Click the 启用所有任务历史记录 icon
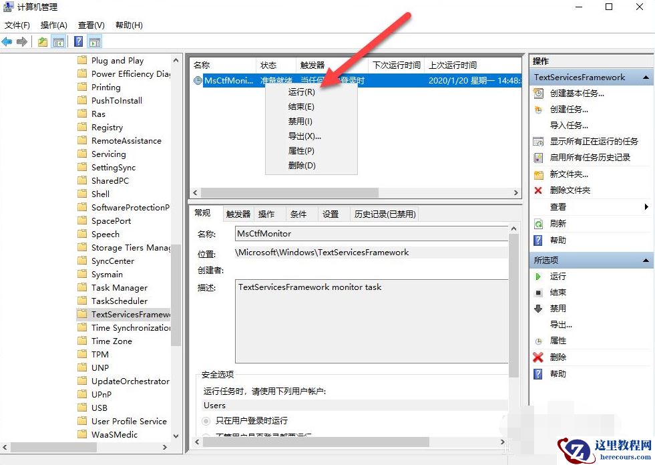 coord(539,157)
